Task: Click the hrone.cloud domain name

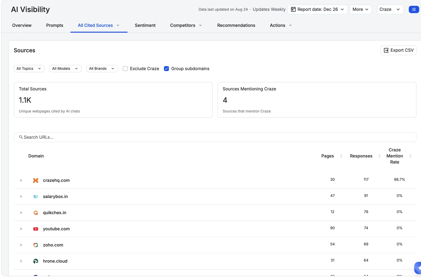Action: [55, 261]
